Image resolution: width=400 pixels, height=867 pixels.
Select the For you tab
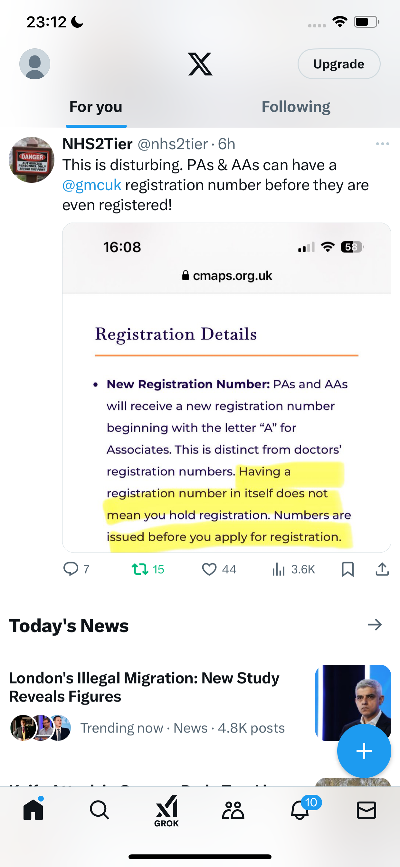(96, 107)
